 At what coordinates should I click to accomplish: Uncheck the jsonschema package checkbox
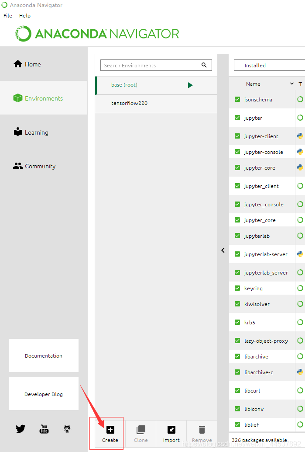point(237,99)
